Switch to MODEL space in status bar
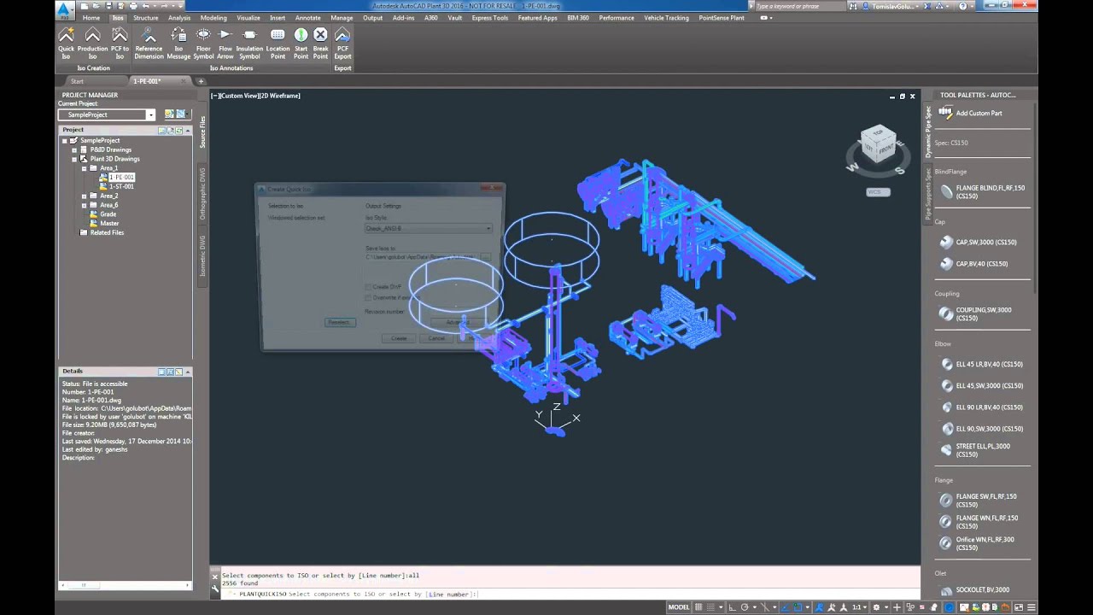The image size is (1093, 615). [x=679, y=607]
